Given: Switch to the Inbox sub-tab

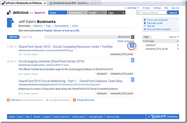Looking at the screenshot, I should pyautogui.click(x=75, y=26).
